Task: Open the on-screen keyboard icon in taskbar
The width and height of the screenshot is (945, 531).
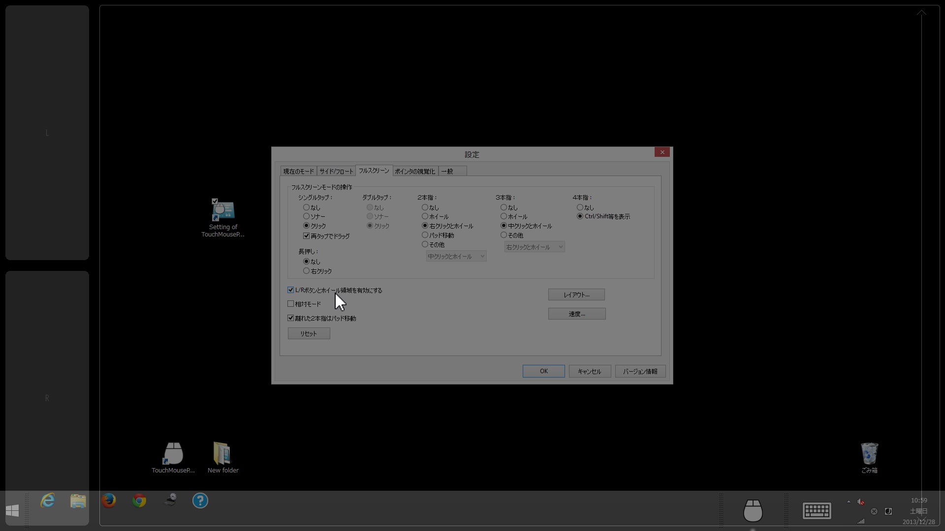Action: (x=817, y=510)
